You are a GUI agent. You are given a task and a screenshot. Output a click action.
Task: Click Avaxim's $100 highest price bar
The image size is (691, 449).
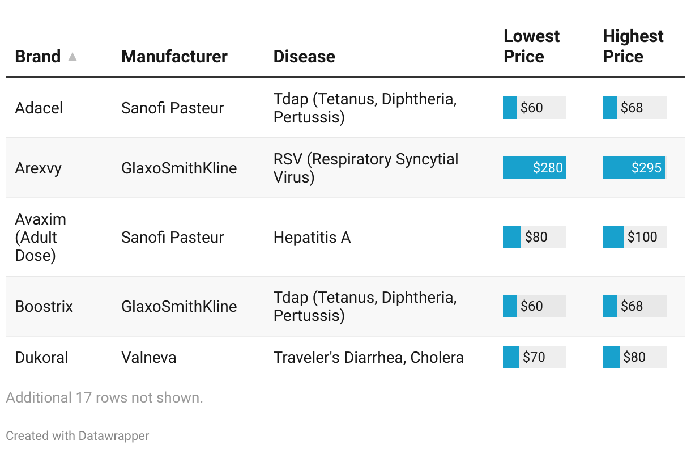pyautogui.click(x=634, y=237)
